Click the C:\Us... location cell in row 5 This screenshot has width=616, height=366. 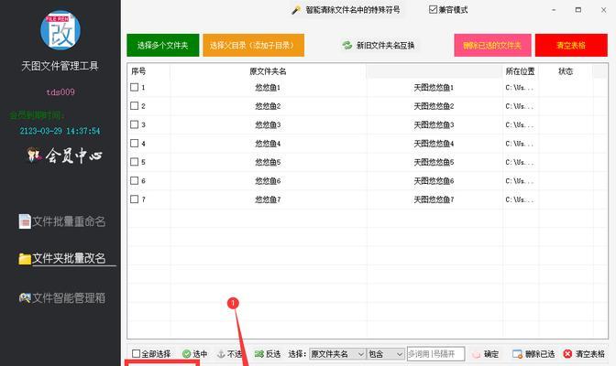click(x=520, y=162)
